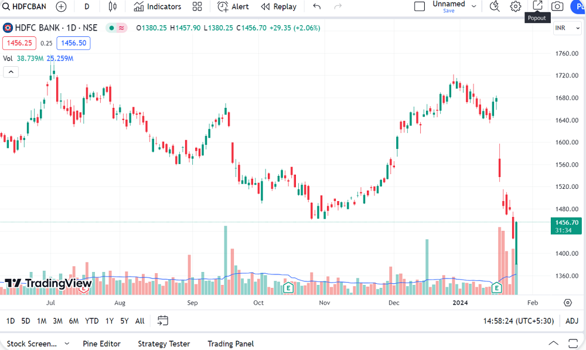Open the go-to-date calendar icon
586x350 pixels.
click(162, 321)
